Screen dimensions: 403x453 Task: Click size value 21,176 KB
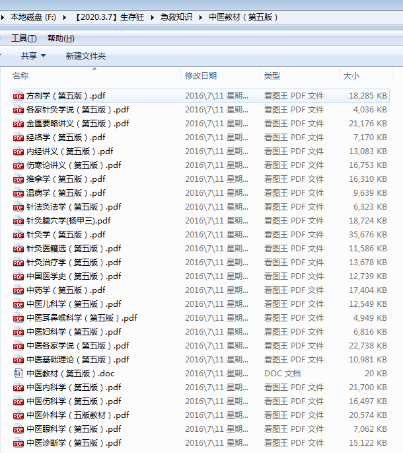(368, 124)
